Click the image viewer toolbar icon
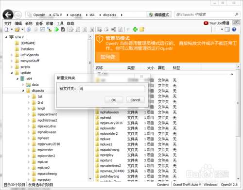The width and height of the screenshot is (243, 190). [43, 30]
